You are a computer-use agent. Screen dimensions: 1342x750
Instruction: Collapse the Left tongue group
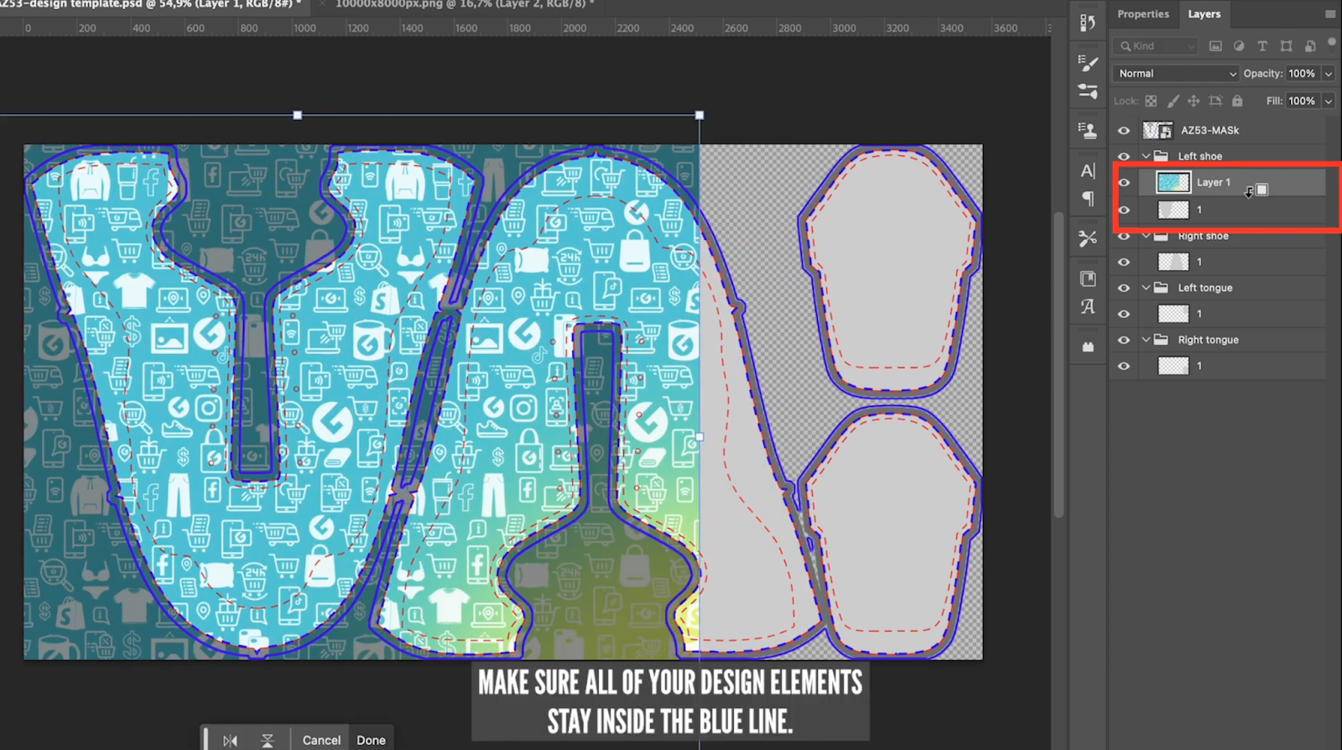[x=1146, y=288]
